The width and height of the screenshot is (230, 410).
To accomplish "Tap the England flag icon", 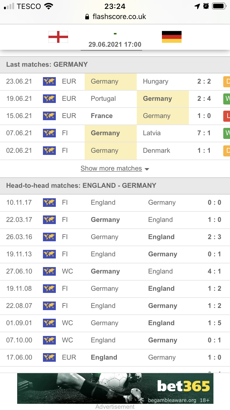I will pos(58,37).
